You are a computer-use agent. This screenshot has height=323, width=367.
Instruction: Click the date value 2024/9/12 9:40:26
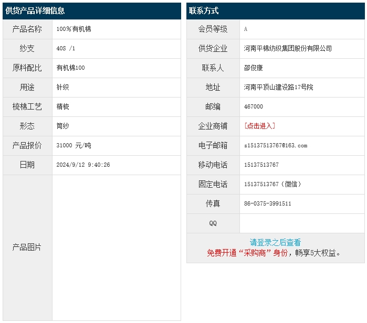[83, 165]
